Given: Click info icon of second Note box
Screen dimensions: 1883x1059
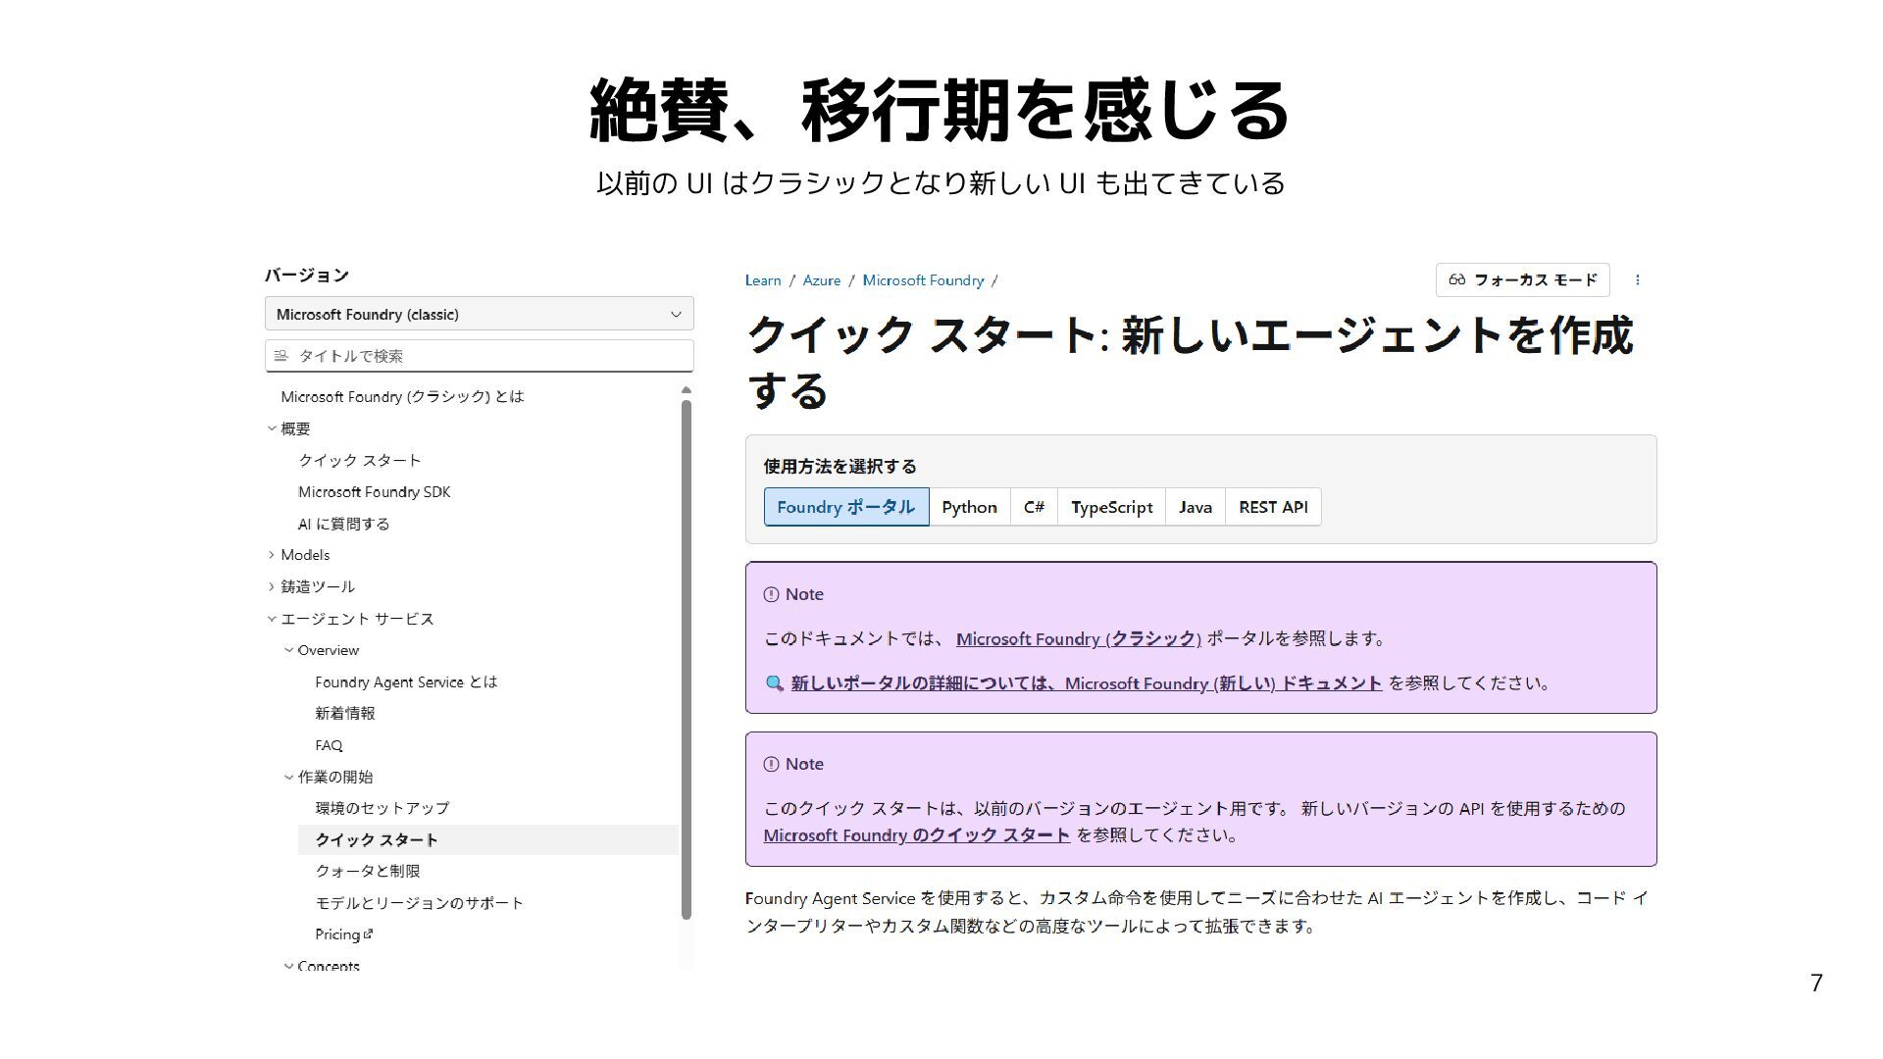Looking at the screenshot, I should (x=771, y=765).
